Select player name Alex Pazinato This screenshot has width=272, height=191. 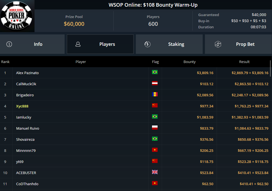(27, 73)
